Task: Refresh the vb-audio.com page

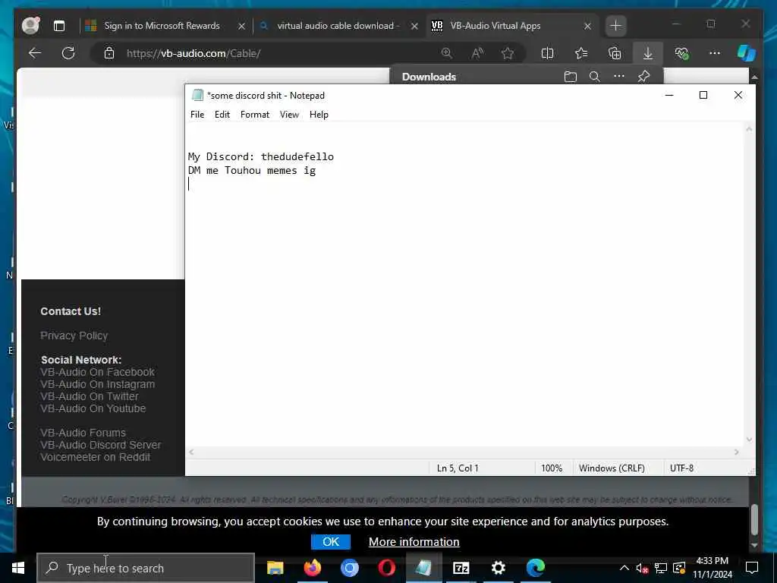Action: point(68,53)
